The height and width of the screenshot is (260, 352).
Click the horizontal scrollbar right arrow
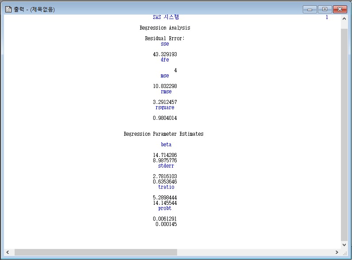[337, 252]
